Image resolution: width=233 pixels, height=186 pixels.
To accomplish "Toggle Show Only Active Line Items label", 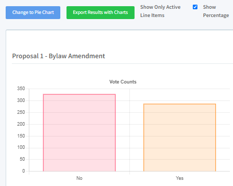I will pyautogui.click(x=160, y=11).
